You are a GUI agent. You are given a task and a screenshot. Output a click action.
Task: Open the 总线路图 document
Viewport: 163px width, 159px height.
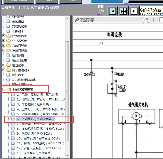tap(18, 21)
